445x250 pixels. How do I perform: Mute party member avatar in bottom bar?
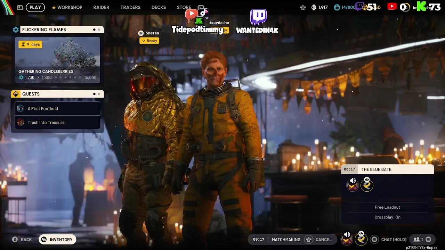point(347,239)
